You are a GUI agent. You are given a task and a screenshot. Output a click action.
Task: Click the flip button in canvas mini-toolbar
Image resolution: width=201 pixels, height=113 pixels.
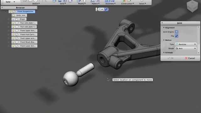point(106,9)
